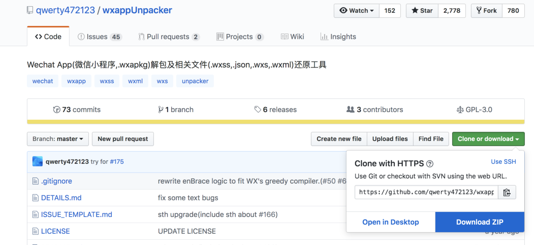The image size is (534, 245).
Task: Click the clone URL input field
Action: tap(426, 192)
